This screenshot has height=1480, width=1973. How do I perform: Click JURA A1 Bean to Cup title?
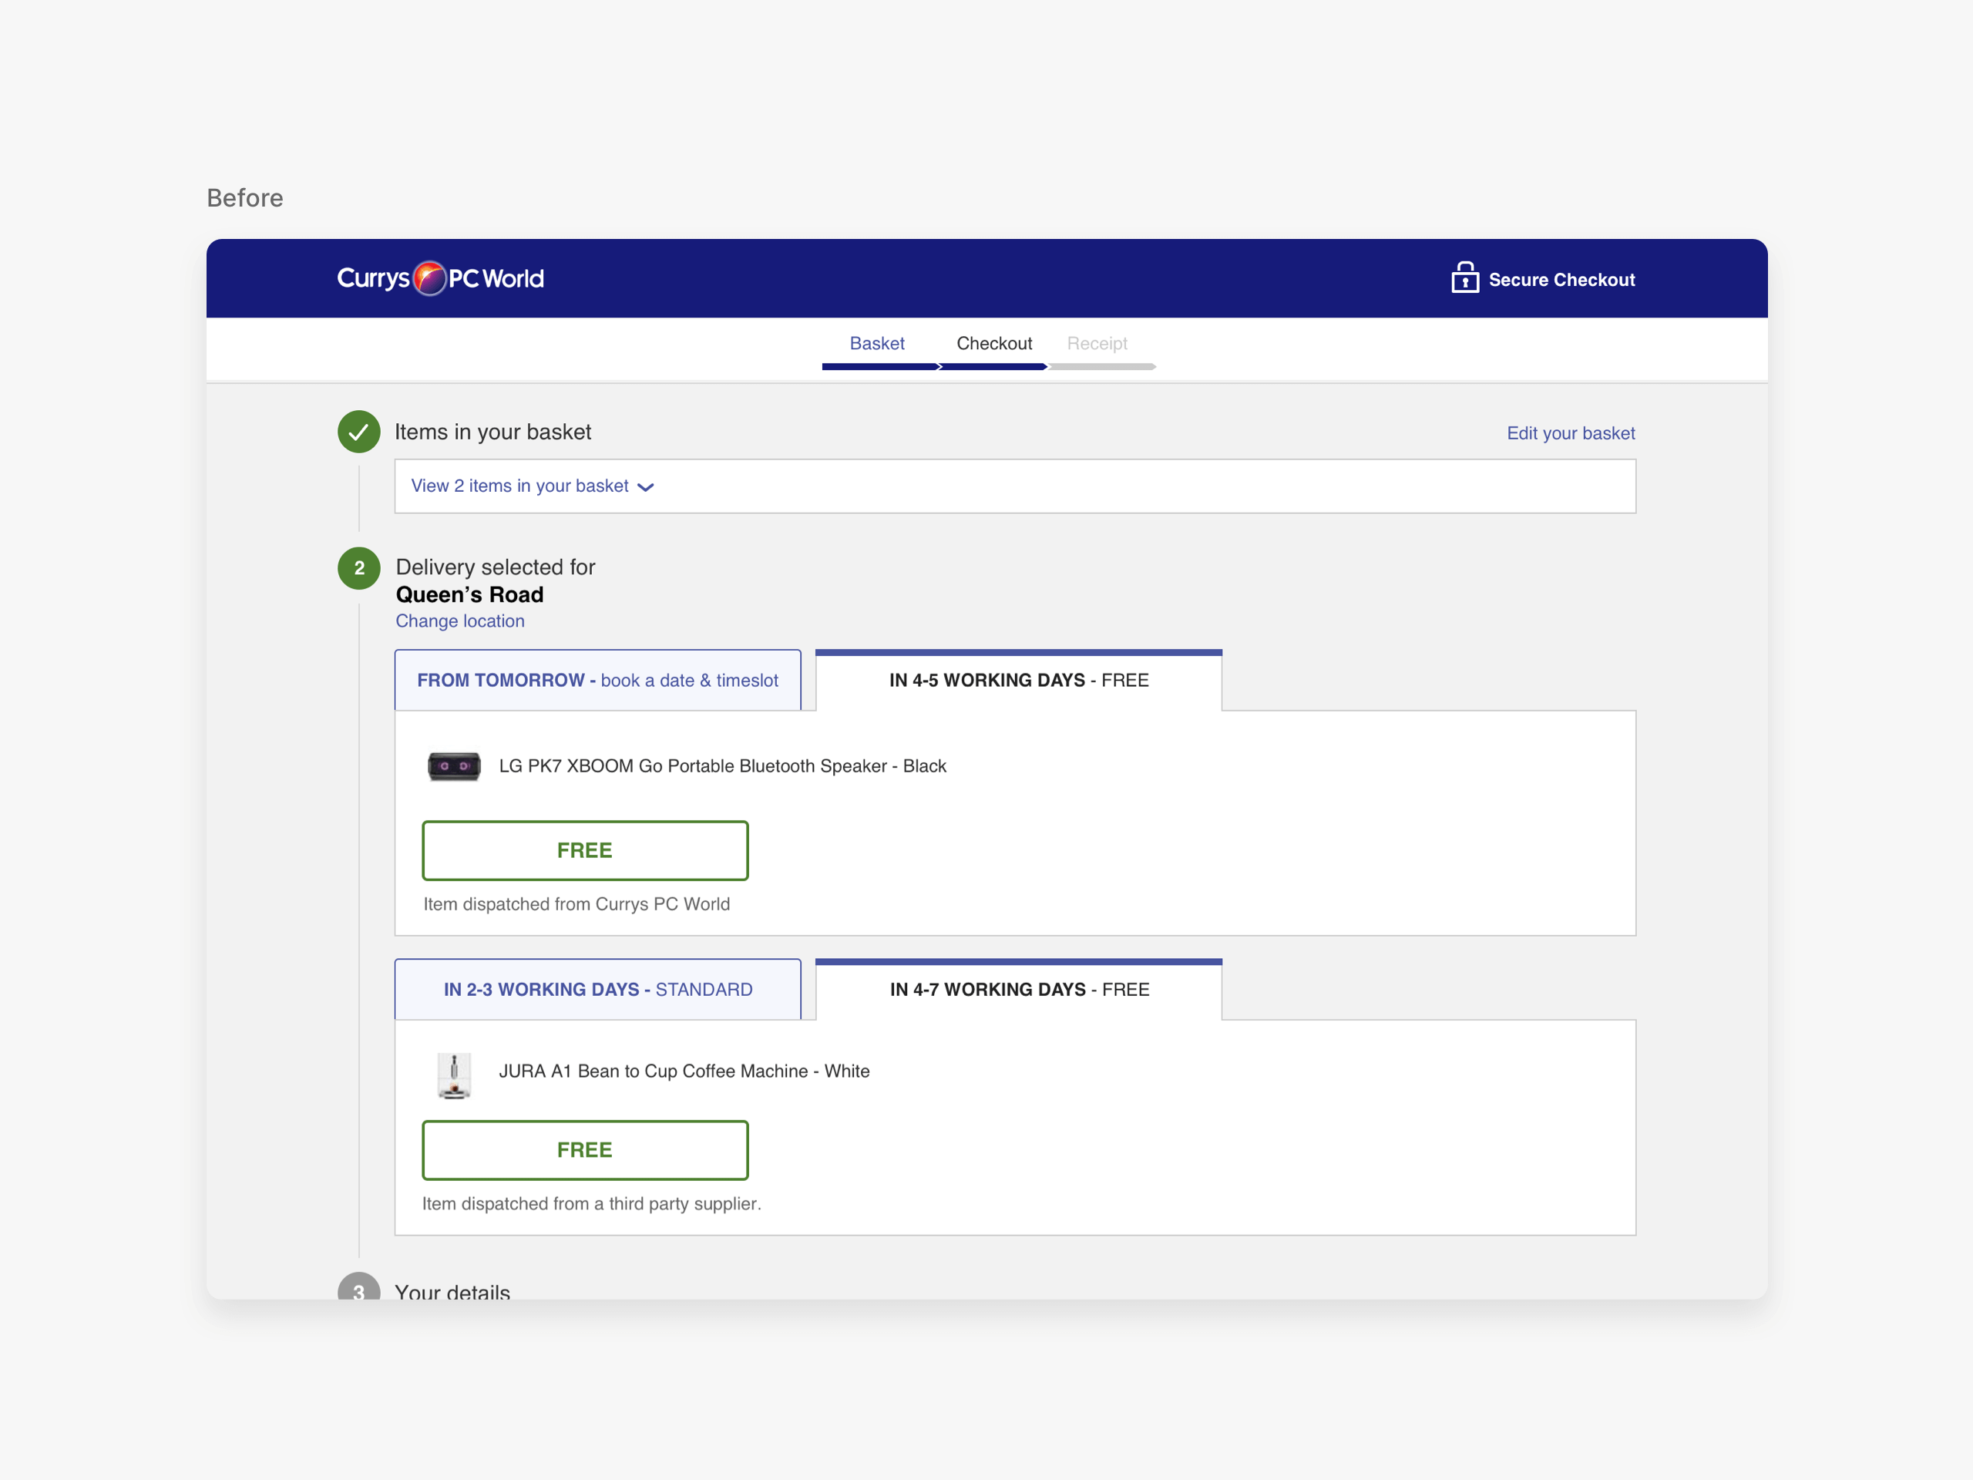pos(684,1071)
